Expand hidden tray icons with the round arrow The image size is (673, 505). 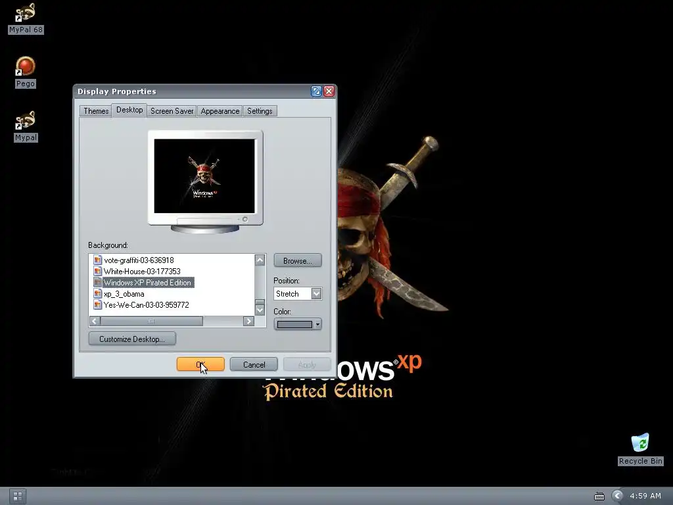[617, 496]
